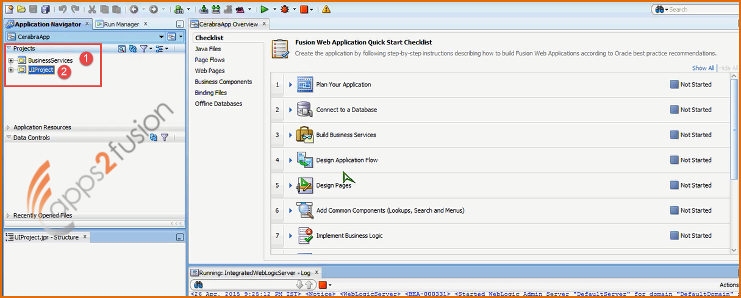Open Navigator Display Options in Projects header
The height and width of the screenshot is (298, 741).
click(159, 49)
